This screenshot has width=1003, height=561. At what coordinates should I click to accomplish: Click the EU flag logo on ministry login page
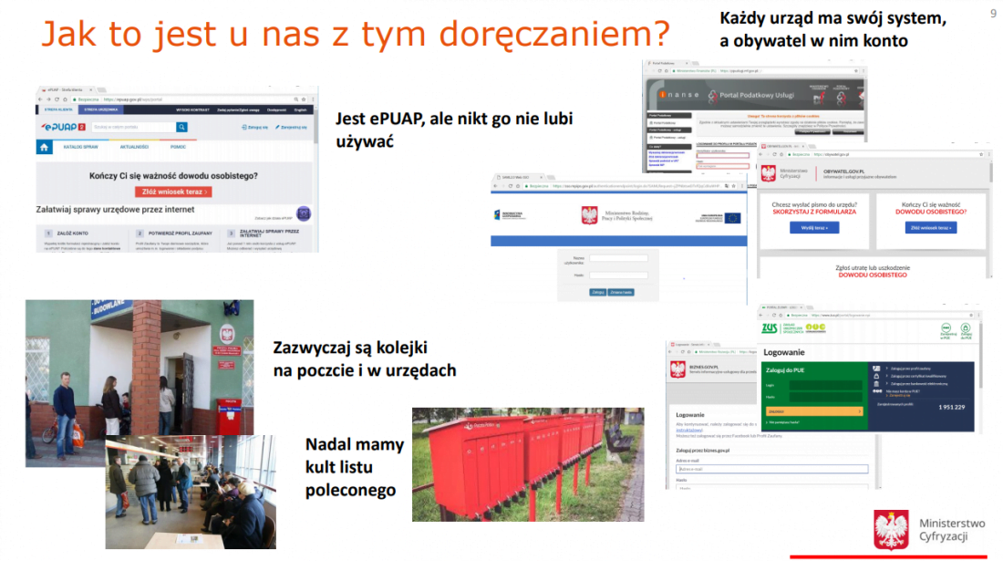pyautogui.click(x=732, y=217)
